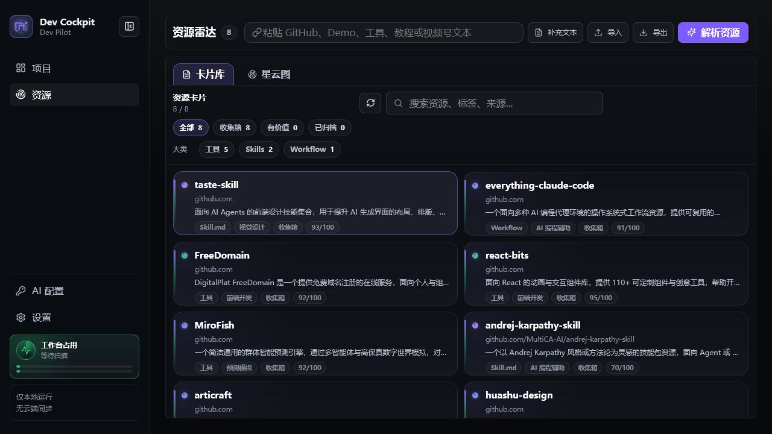Select the 已归档 0 filter
The image size is (772, 434).
coord(330,128)
